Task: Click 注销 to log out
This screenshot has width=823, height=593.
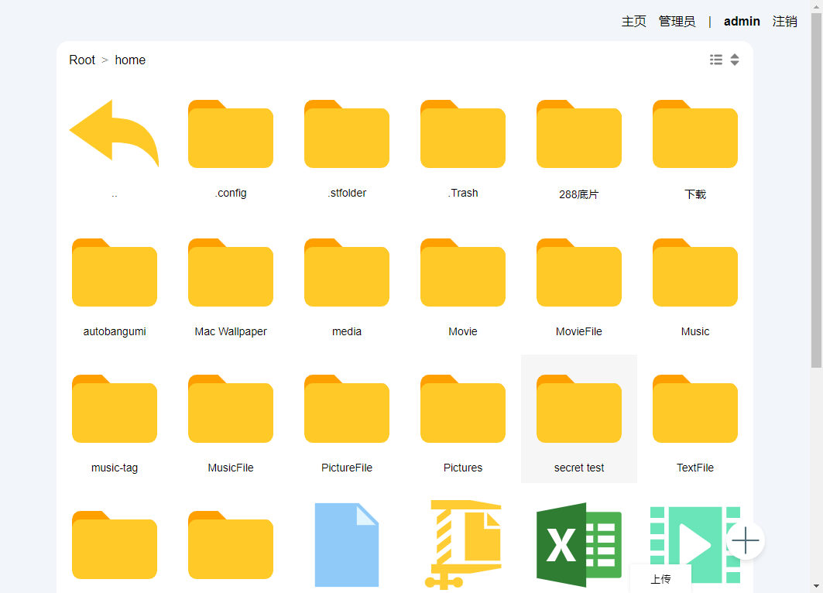Action: click(785, 22)
